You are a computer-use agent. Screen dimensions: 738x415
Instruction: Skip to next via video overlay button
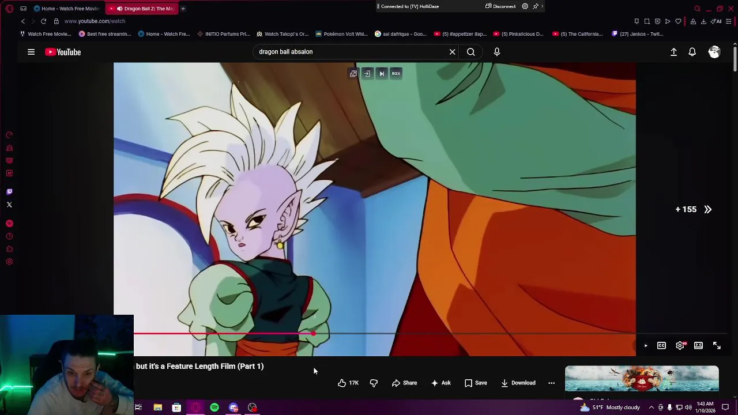point(382,73)
